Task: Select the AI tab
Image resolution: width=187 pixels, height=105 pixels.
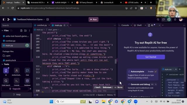Action: point(152,25)
